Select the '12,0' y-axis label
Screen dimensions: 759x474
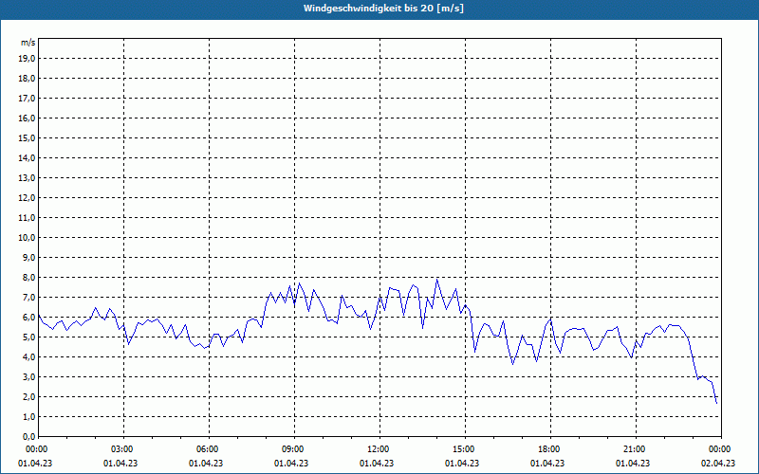click(26, 198)
